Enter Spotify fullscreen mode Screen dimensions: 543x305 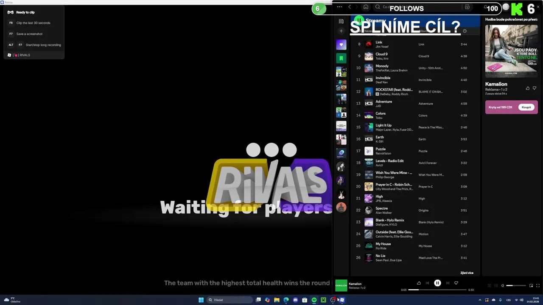[x=538, y=286]
